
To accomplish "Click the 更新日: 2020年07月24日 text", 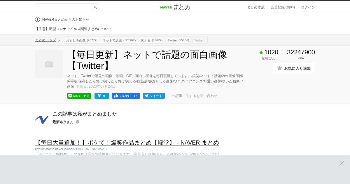I will (96, 86).
